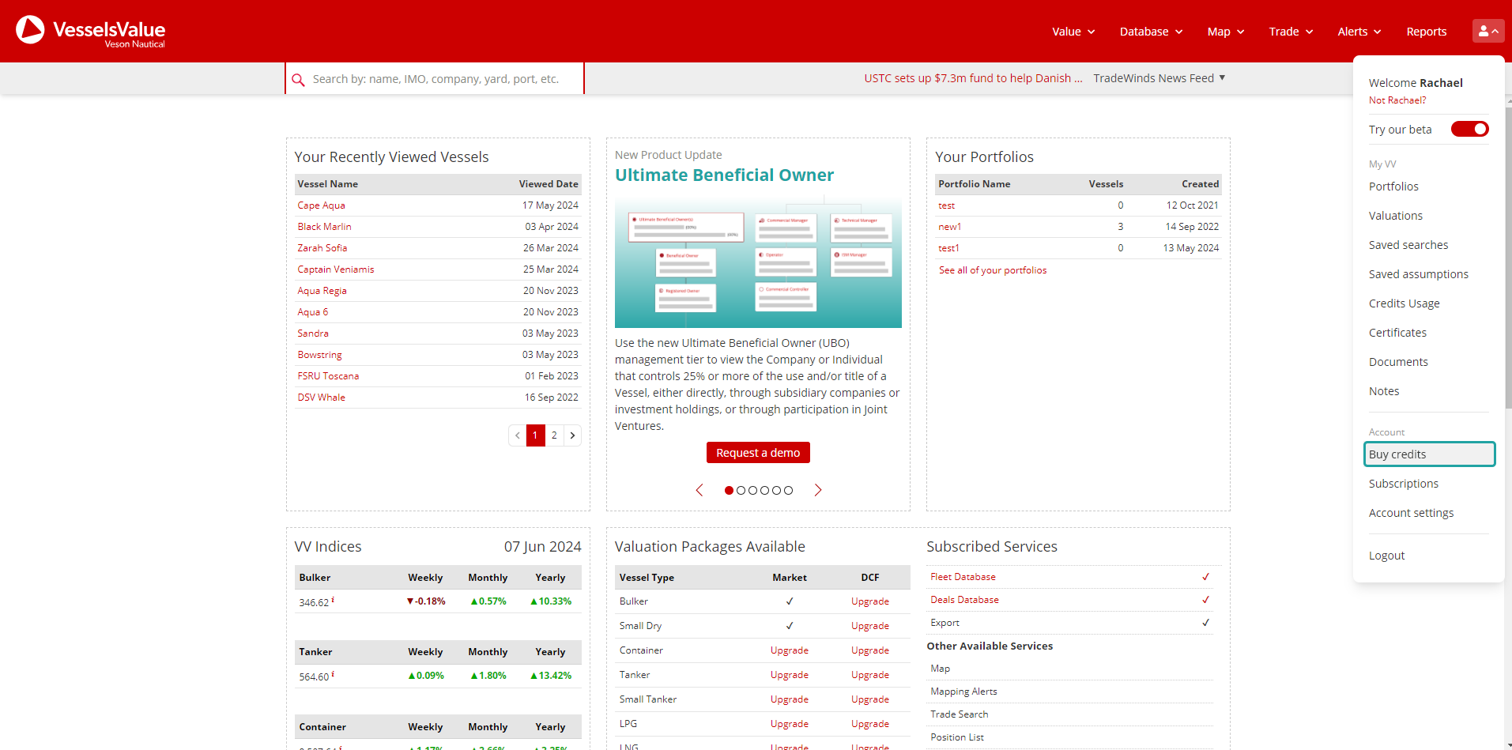Select third carousel dot indicator
This screenshot has width=1512, height=750.
(752, 490)
